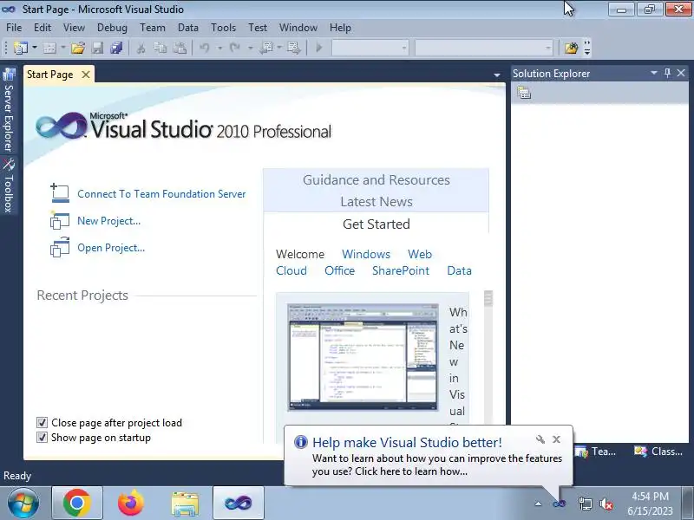The height and width of the screenshot is (520, 694).
Task: Click Connect To Team Foundation Server link
Action: [161, 193]
